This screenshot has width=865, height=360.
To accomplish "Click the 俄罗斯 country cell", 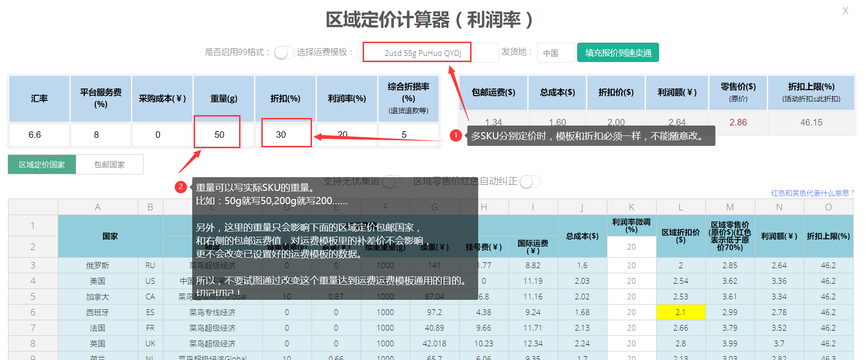I will click(x=98, y=265).
